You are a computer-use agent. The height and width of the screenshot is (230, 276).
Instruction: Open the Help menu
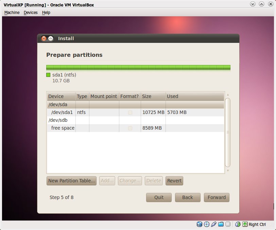point(46,13)
